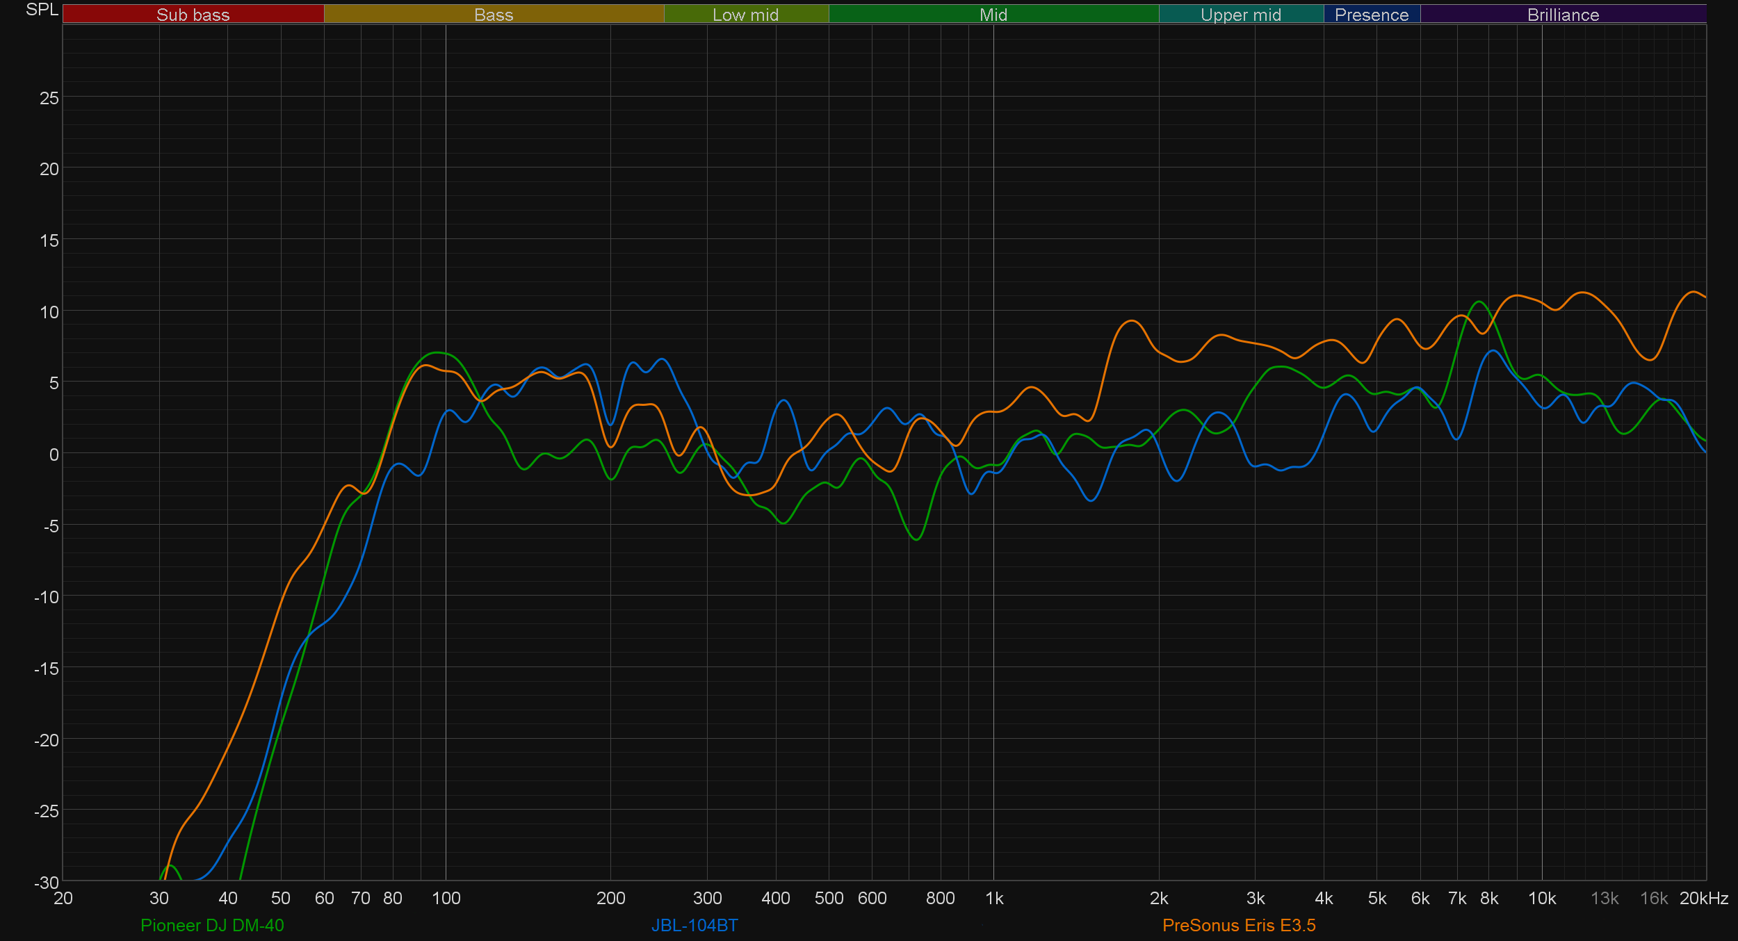Click the 100 Hz axis tick label
Viewport: 1738px width, 941px height.
coord(446,899)
